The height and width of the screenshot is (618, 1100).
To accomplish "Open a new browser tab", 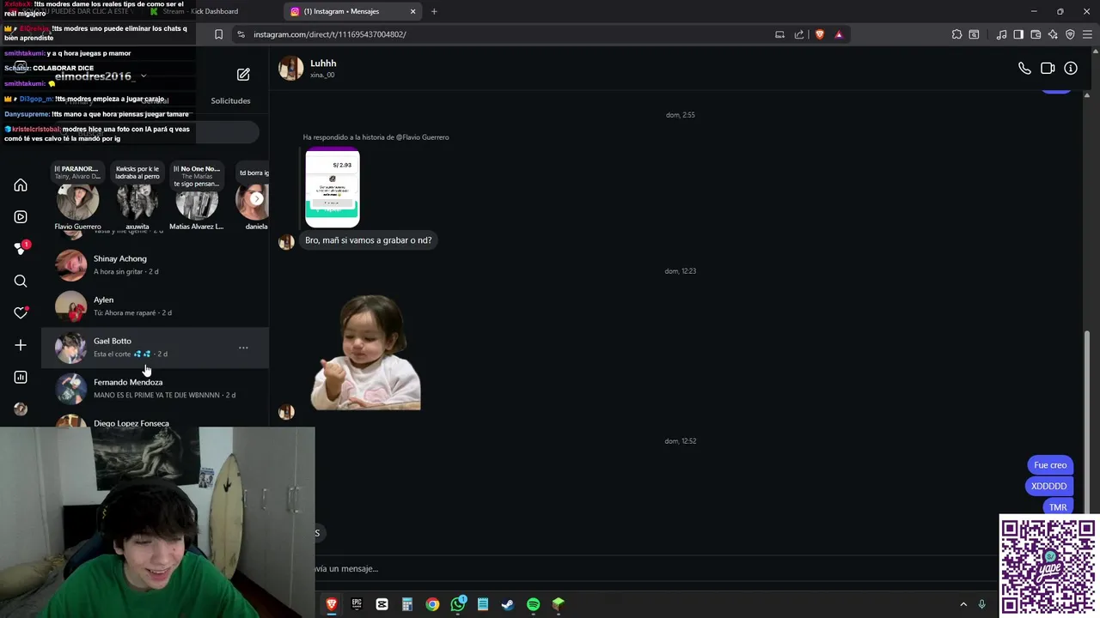I will coord(434,11).
